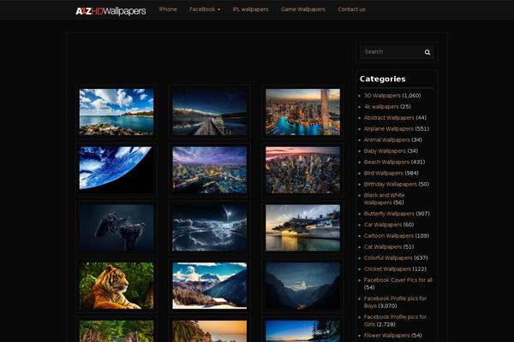The height and width of the screenshot is (342, 514).
Task: Expand the FaceBook dropdown menu
Action: (205, 9)
